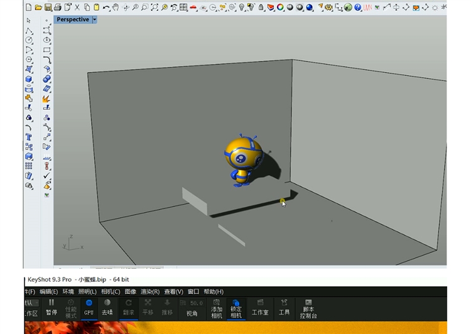Select the arrow pointer tool in left sidebar
The height and width of the screenshot is (334, 471).
[29, 21]
